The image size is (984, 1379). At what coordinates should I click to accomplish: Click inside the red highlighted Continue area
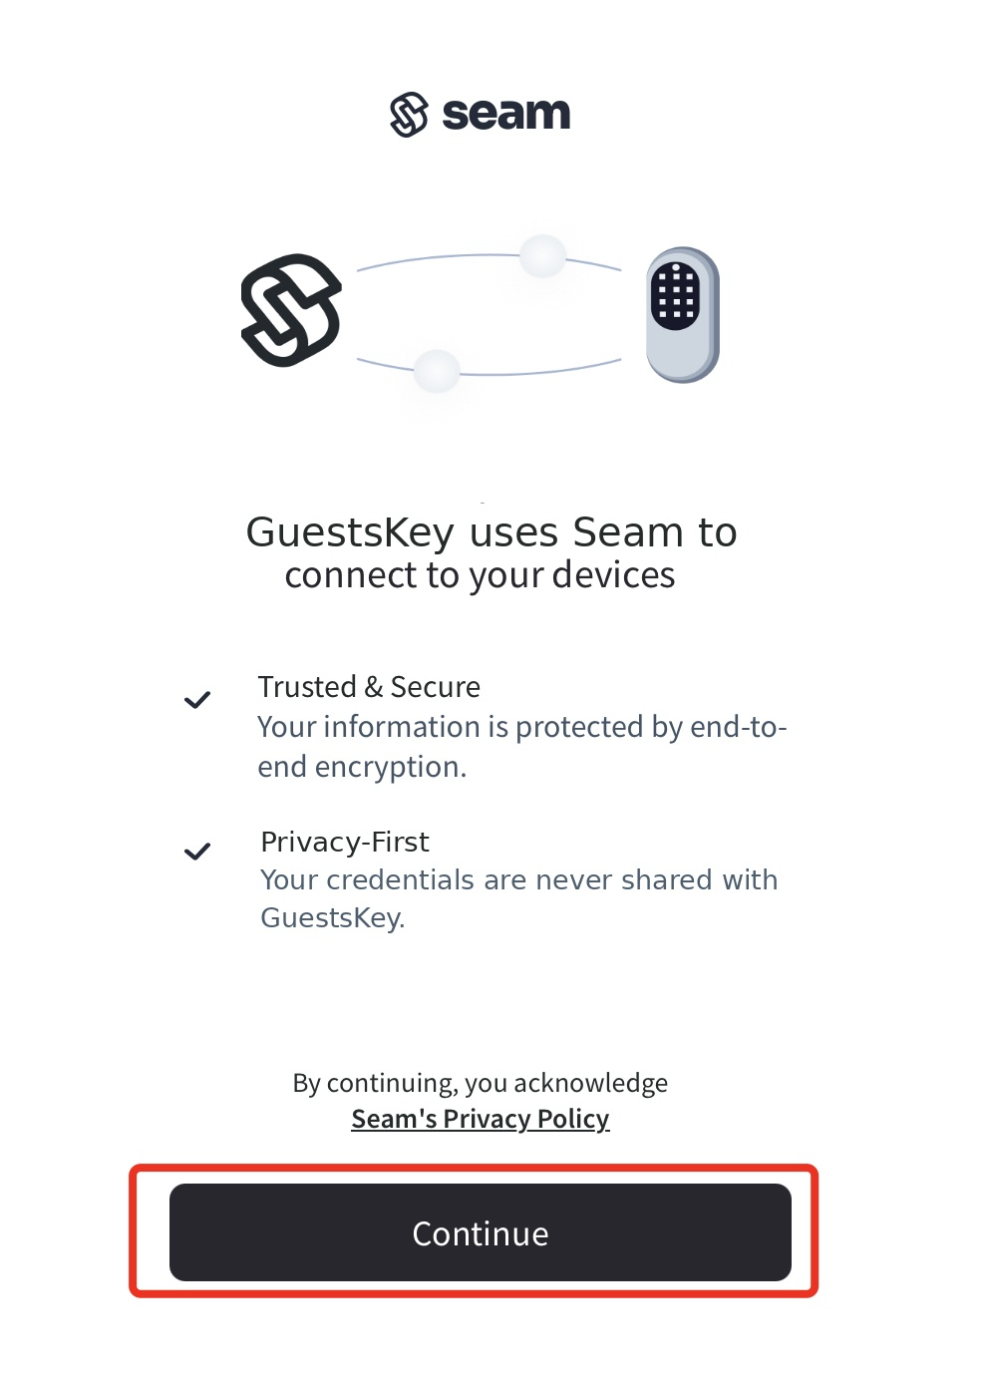tap(480, 1233)
